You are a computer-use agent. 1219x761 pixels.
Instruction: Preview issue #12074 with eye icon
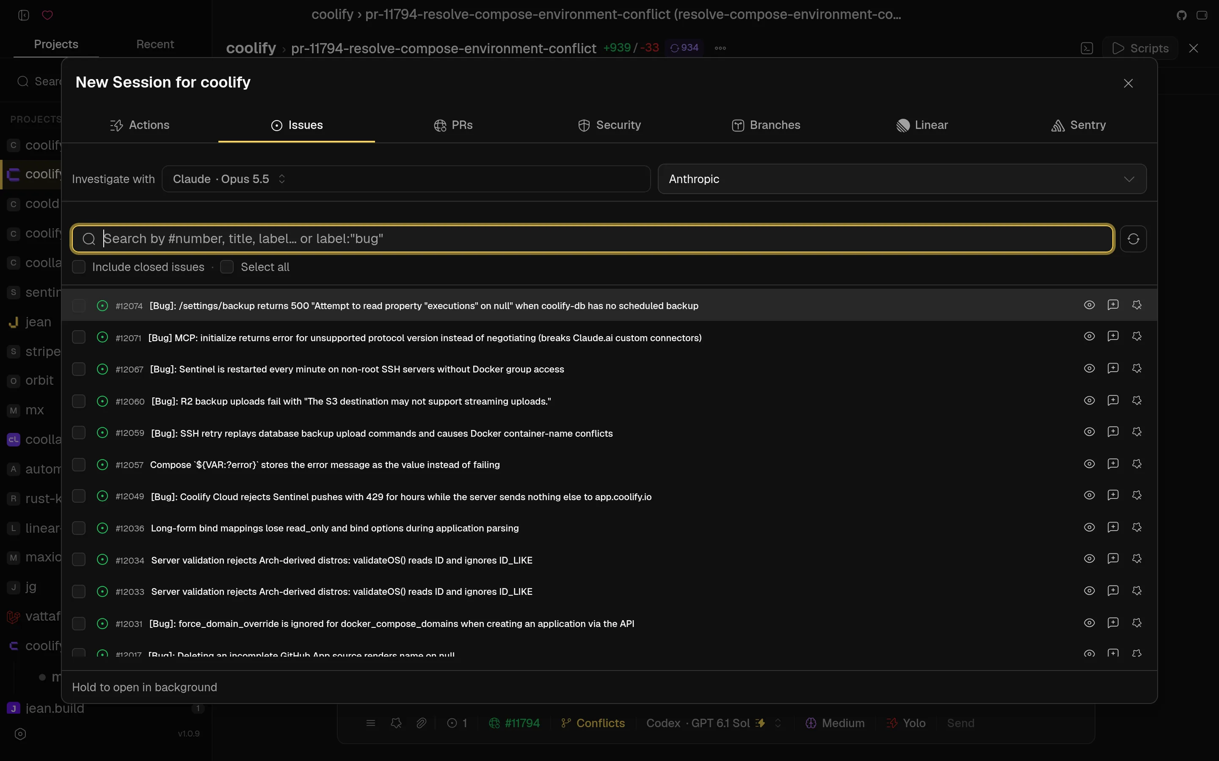(x=1089, y=305)
